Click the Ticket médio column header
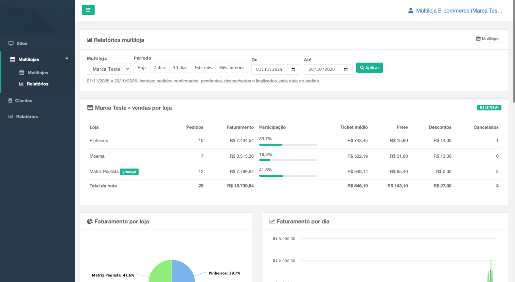Screen dimensions: 515x282 coord(354,127)
